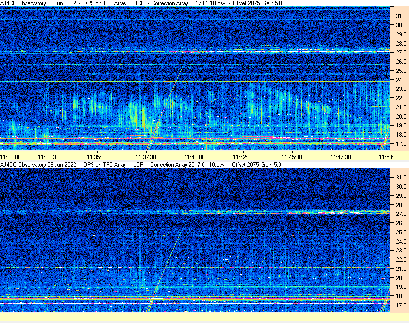This screenshot has width=409, height=323.
Task: Select the 11:35:00 time marker
Action: coord(97,157)
